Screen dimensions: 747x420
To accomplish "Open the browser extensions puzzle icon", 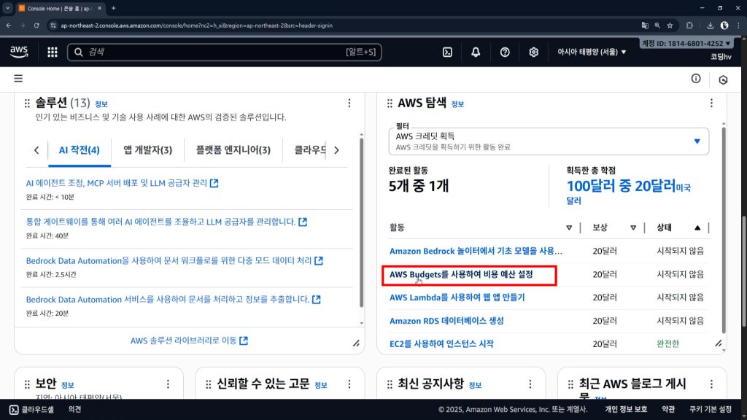I will click(689, 26).
